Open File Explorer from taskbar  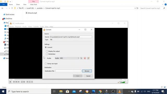pos(61,91)
